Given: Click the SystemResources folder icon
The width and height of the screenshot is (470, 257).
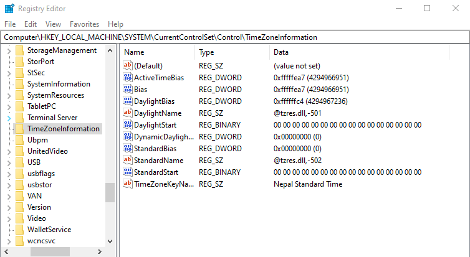Looking at the screenshot, I should click(x=19, y=95).
